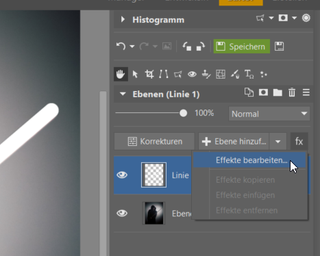Click the fx effects button
The height and width of the screenshot is (256, 320).
click(299, 142)
